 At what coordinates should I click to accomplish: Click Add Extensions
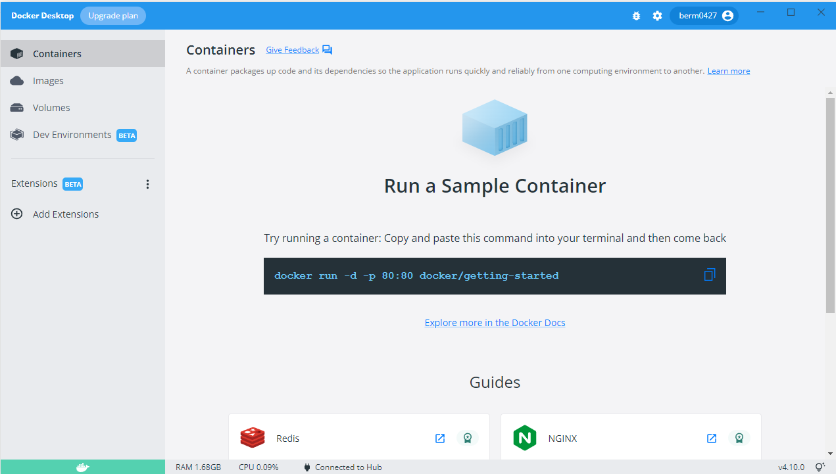click(66, 214)
